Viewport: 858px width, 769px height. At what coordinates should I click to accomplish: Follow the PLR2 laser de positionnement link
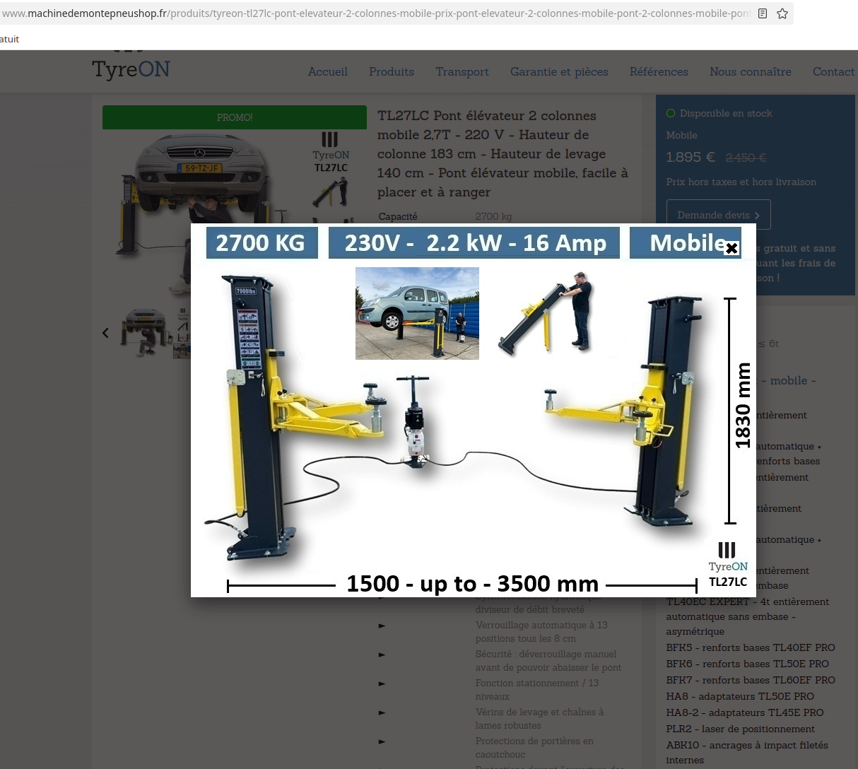point(740,729)
